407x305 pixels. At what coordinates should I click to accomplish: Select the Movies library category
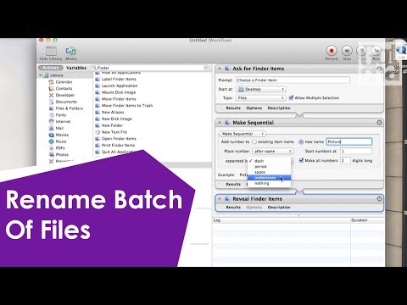pyautogui.click(x=62, y=135)
